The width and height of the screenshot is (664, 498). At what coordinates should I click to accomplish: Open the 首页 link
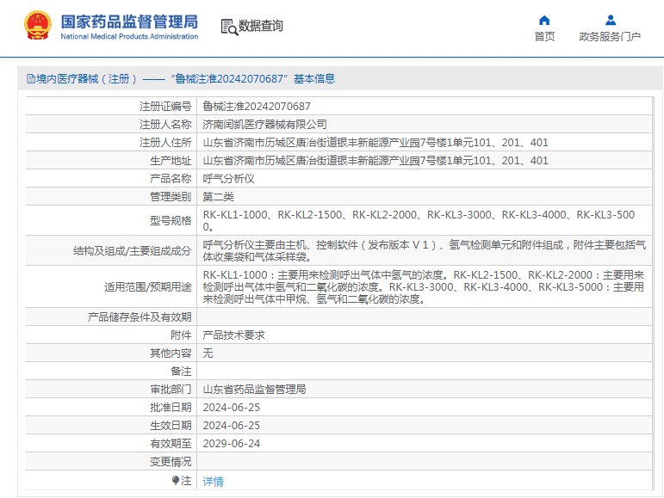click(544, 36)
